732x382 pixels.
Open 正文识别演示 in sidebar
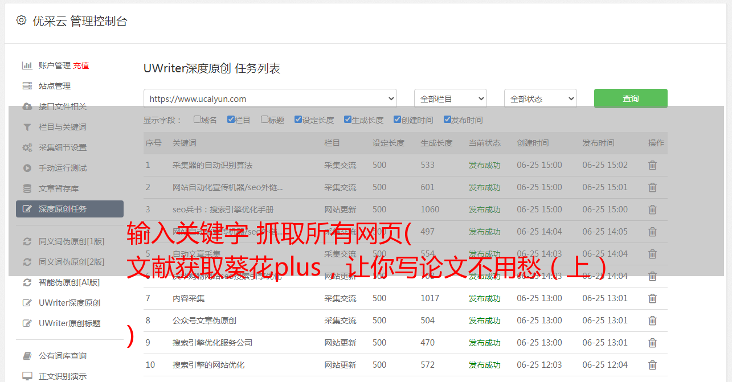click(63, 376)
